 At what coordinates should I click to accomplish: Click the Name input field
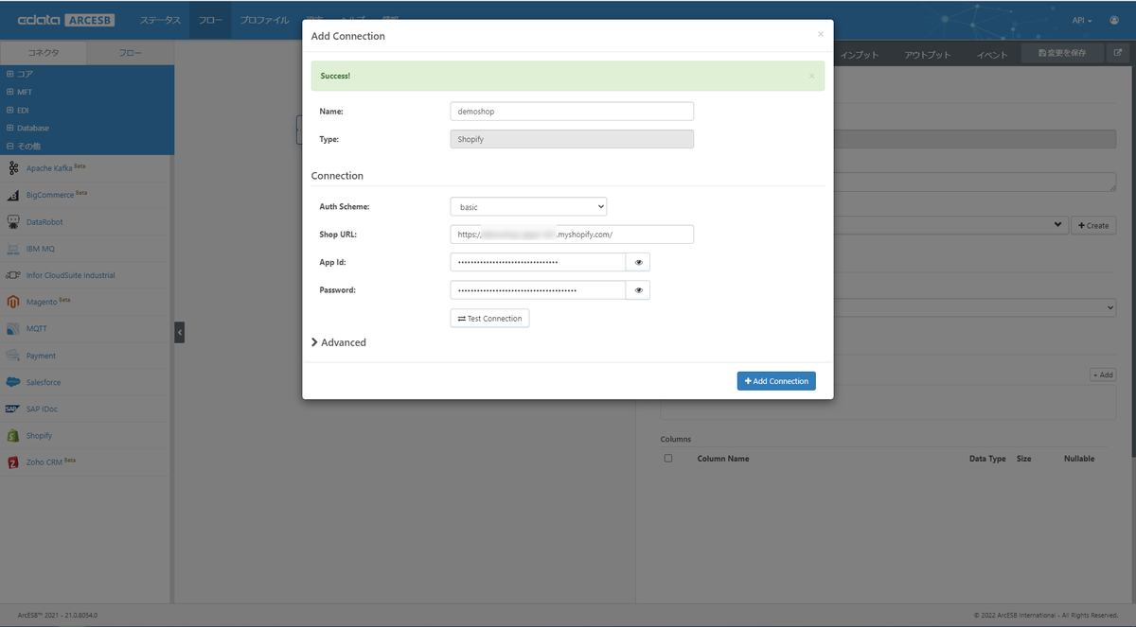[572, 111]
